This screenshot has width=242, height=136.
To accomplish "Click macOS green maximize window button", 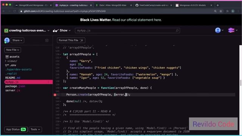I will [10, 5].
